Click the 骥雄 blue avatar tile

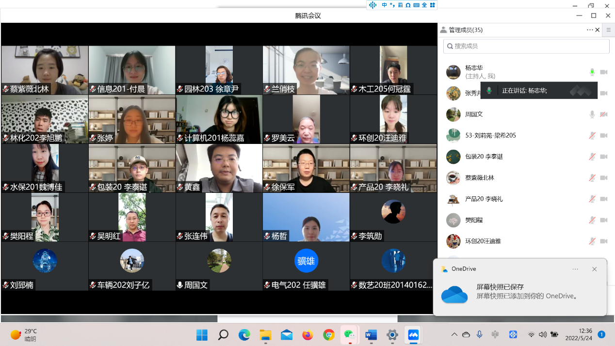pyautogui.click(x=306, y=261)
